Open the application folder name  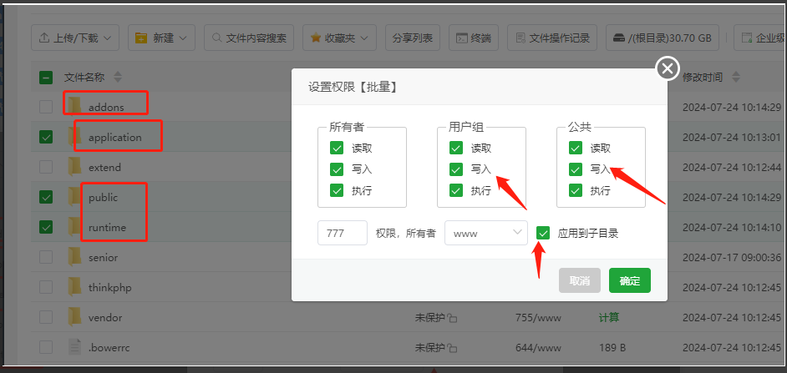pyautogui.click(x=115, y=137)
